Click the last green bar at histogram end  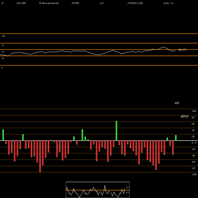(x=176, y=138)
